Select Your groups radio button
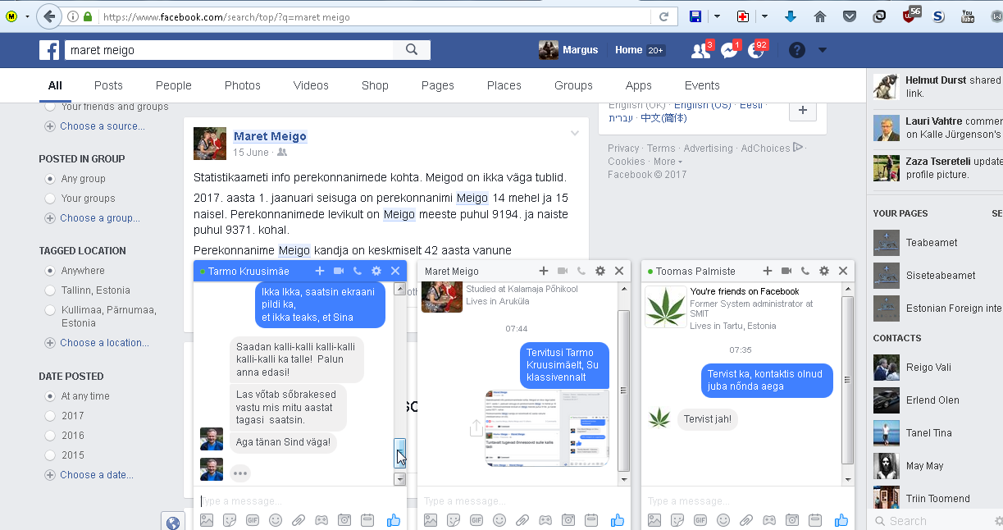This screenshot has width=1003, height=530. click(x=51, y=199)
